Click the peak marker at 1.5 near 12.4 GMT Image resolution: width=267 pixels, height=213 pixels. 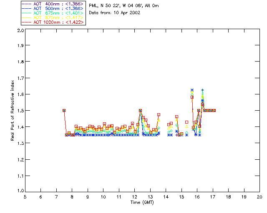(140, 110)
